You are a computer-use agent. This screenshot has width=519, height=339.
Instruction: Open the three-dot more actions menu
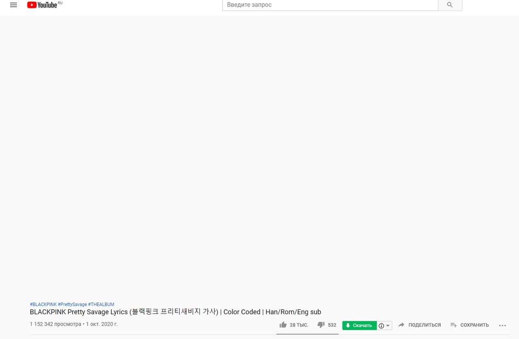tap(502, 325)
